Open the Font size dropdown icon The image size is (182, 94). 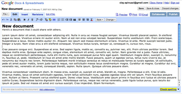(41, 20)
